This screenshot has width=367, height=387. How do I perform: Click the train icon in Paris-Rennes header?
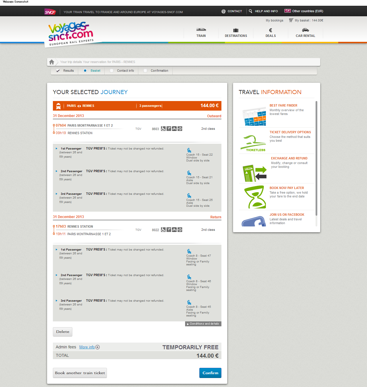(58, 106)
